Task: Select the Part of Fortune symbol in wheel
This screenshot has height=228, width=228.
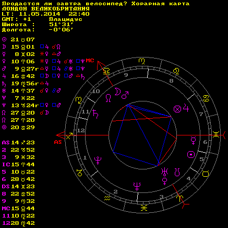Action: (x=177, y=109)
